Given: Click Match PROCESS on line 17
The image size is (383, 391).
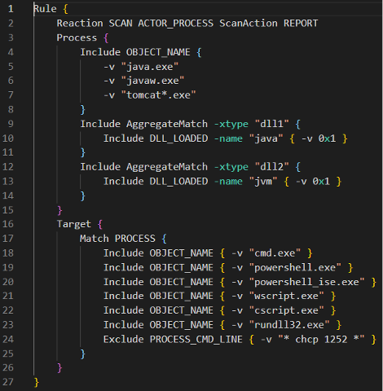Looking at the screenshot, I should point(117,239).
